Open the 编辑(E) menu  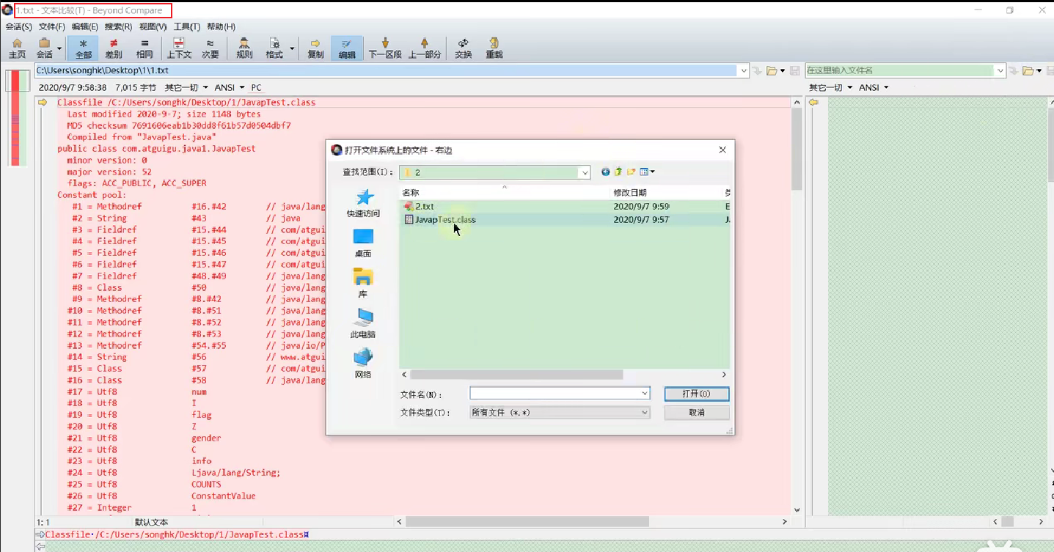click(85, 26)
